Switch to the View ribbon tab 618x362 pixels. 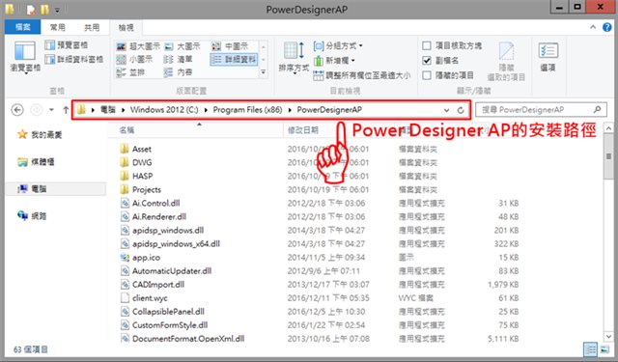click(x=126, y=28)
